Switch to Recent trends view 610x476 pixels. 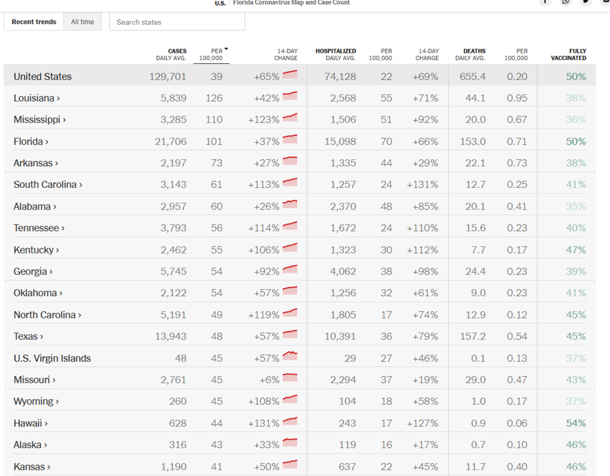34,22
